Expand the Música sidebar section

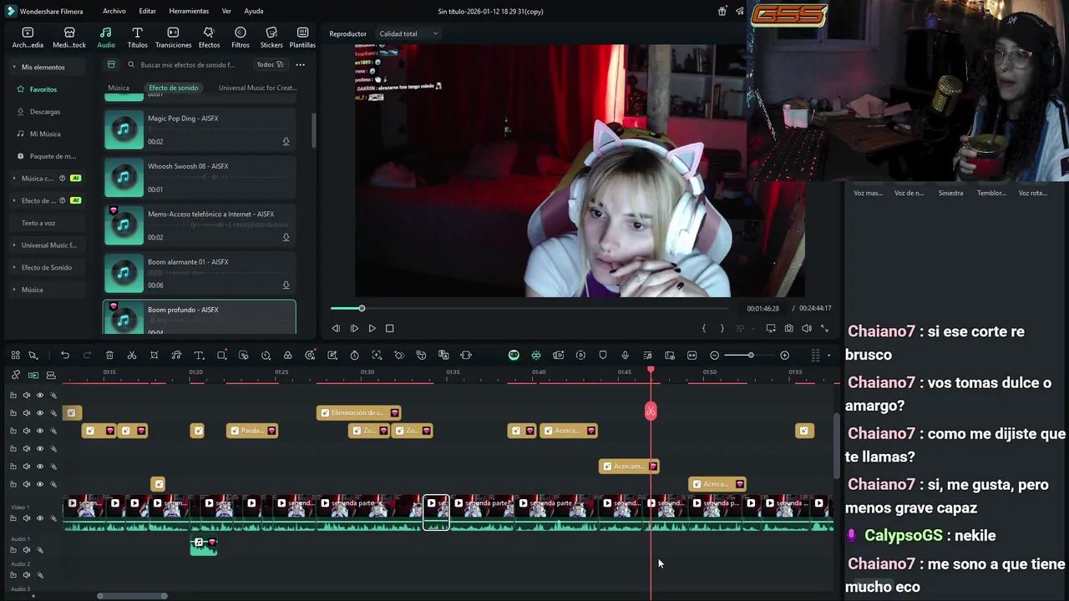click(x=14, y=290)
